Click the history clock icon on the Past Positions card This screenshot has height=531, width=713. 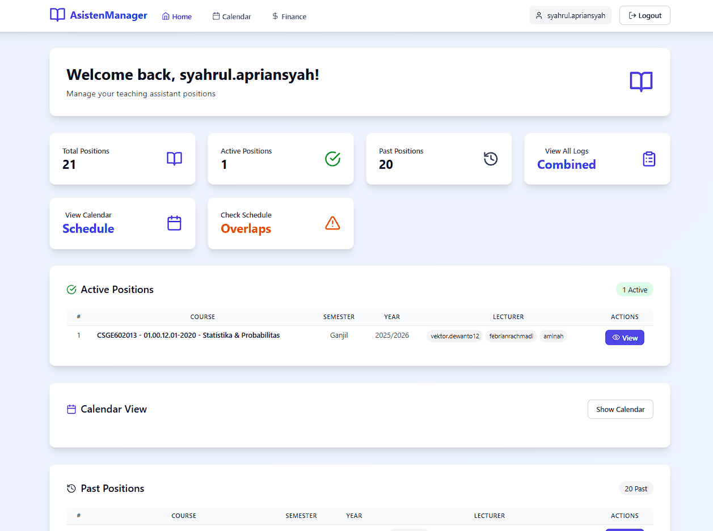pos(491,159)
